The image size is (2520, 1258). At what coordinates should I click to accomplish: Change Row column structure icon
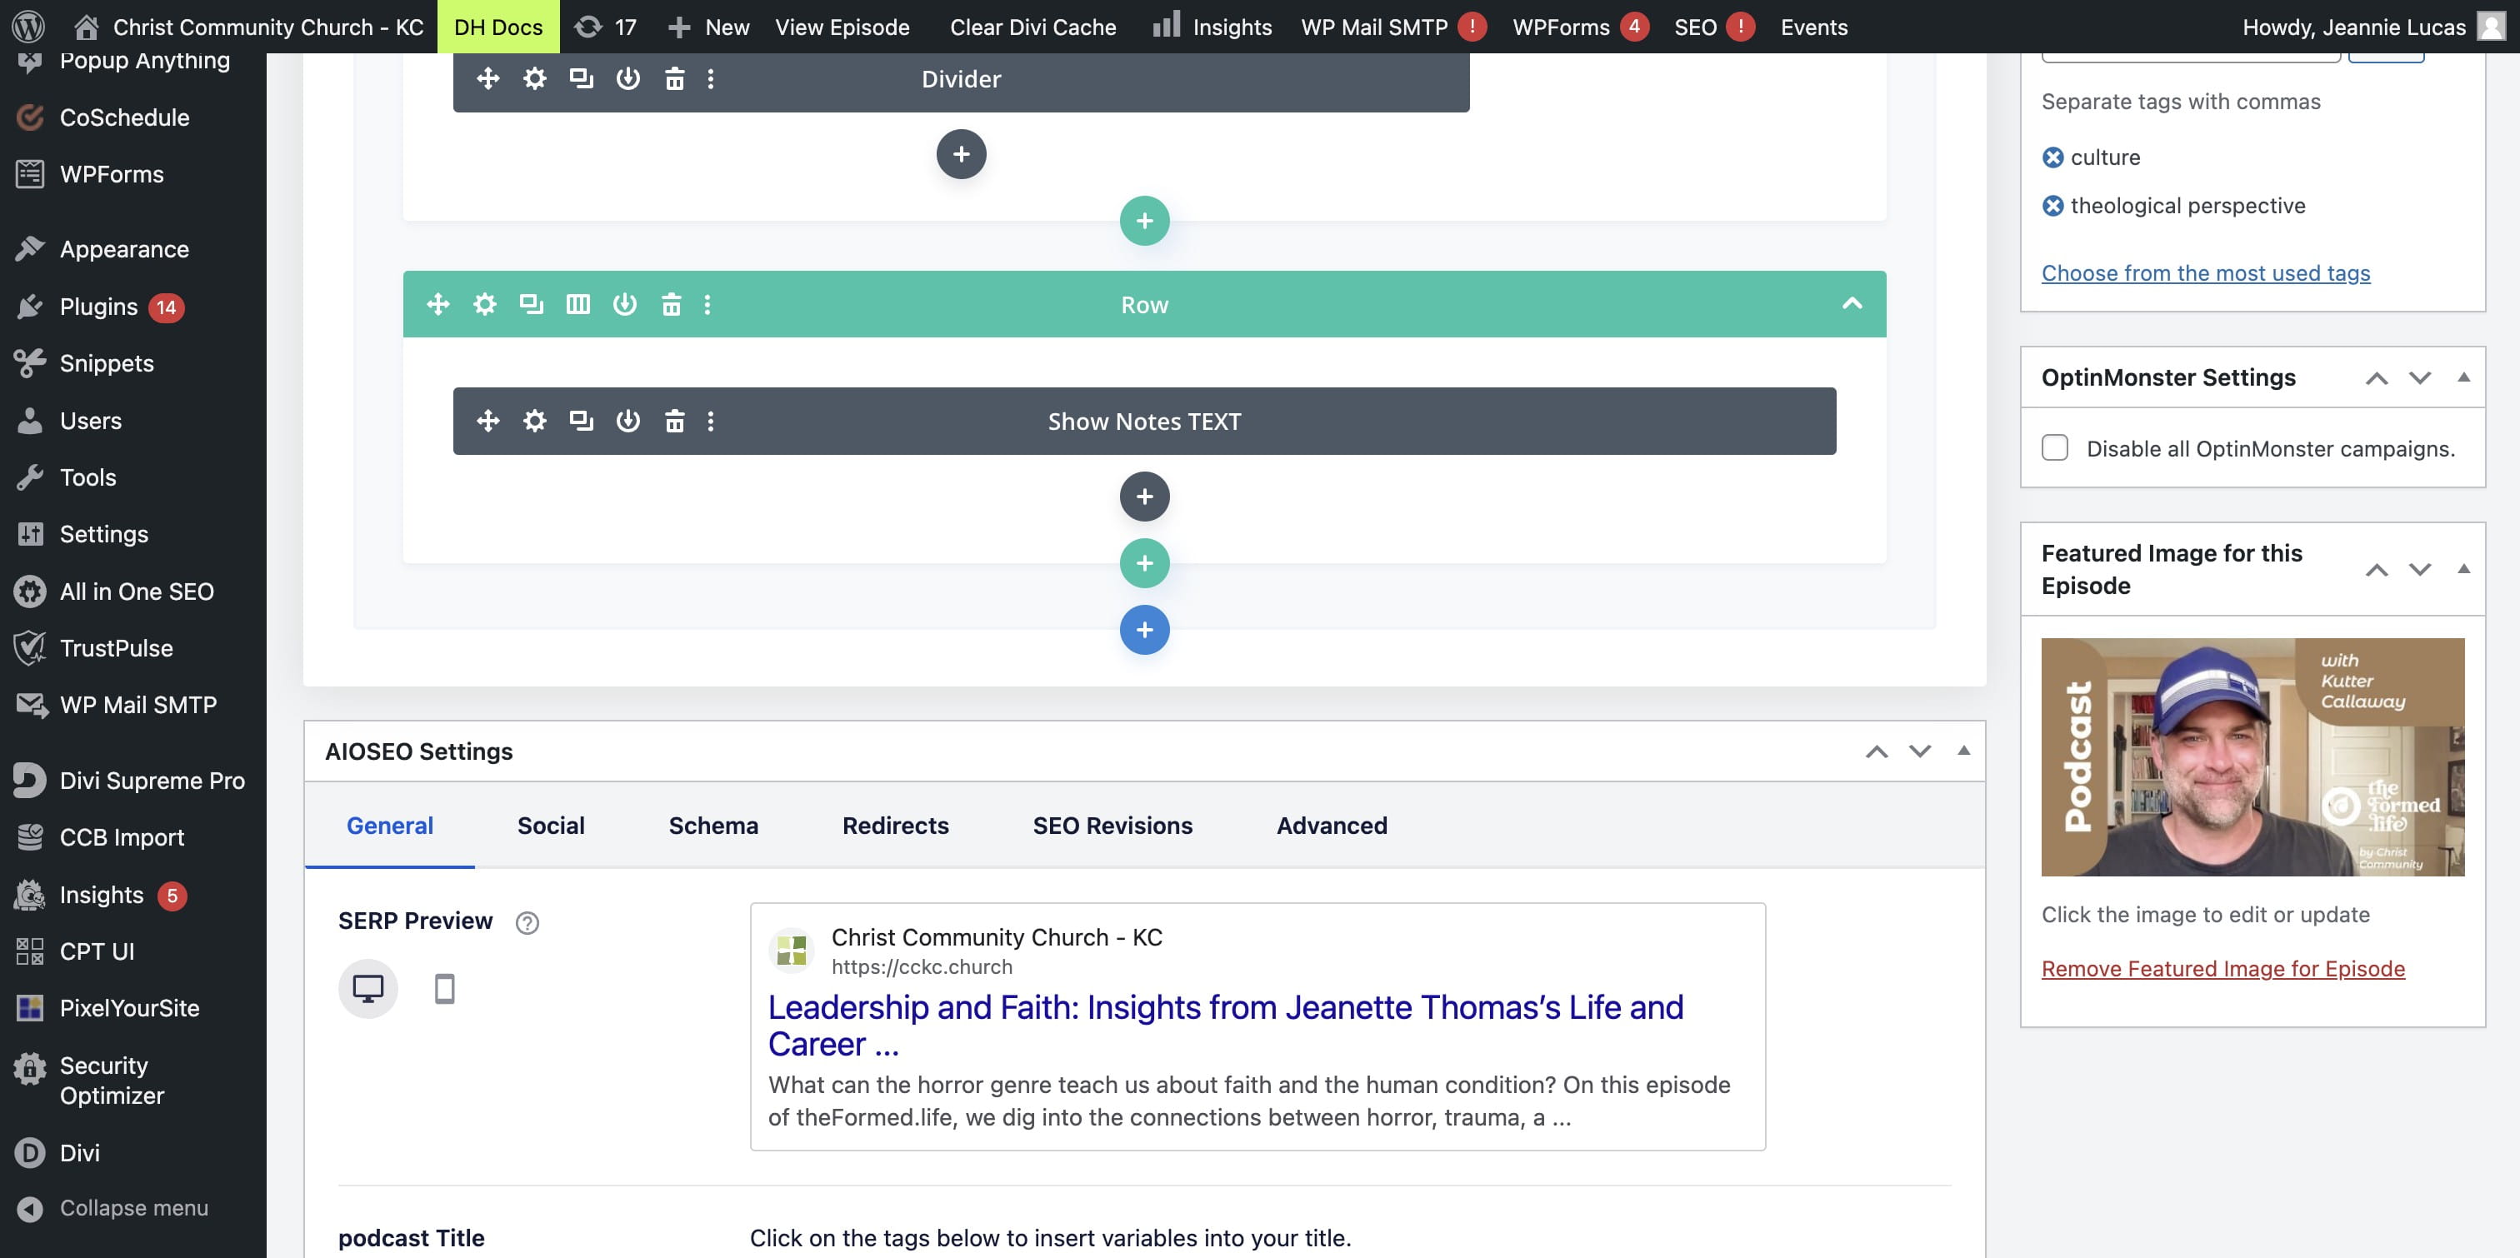[x=578, y=304]
